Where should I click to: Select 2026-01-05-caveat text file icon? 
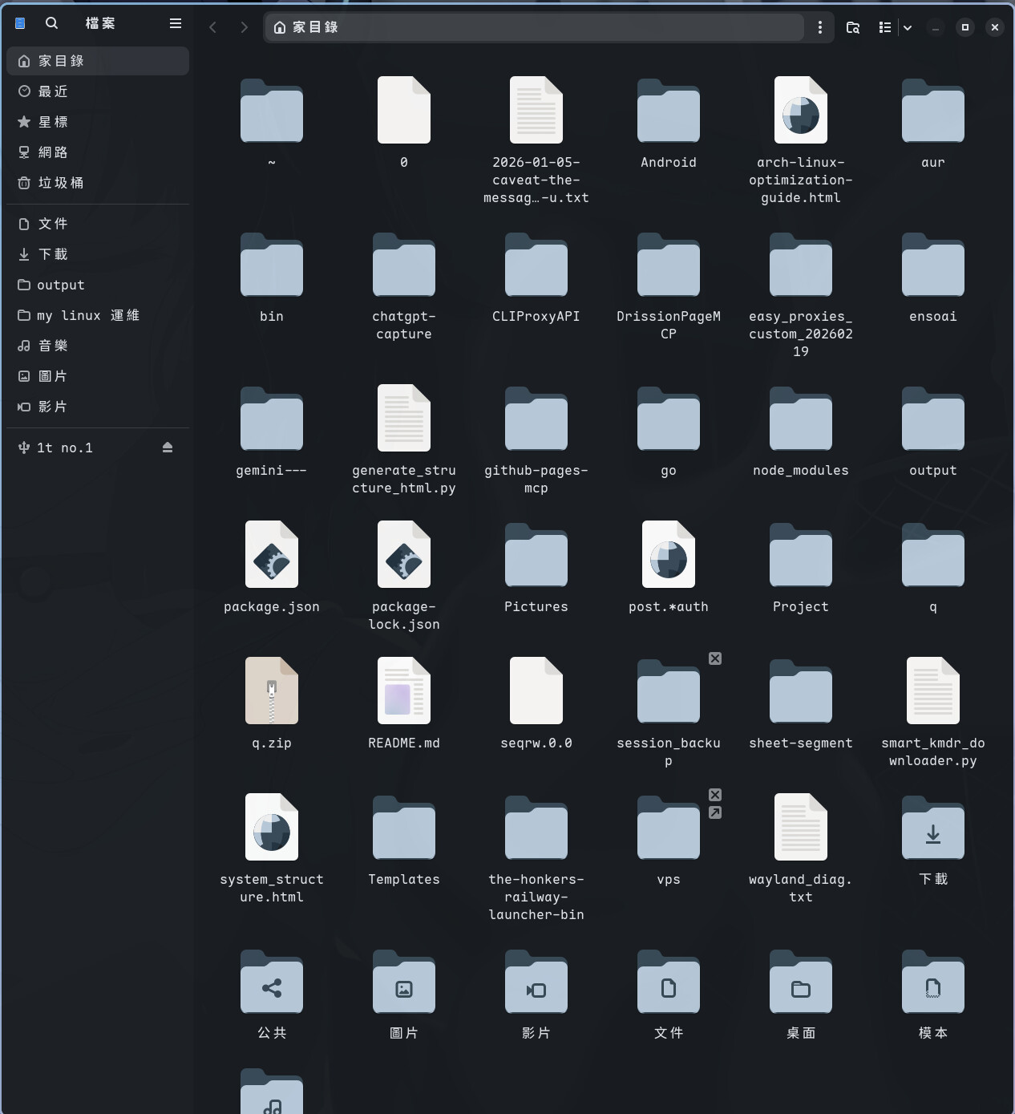[536, 111]
